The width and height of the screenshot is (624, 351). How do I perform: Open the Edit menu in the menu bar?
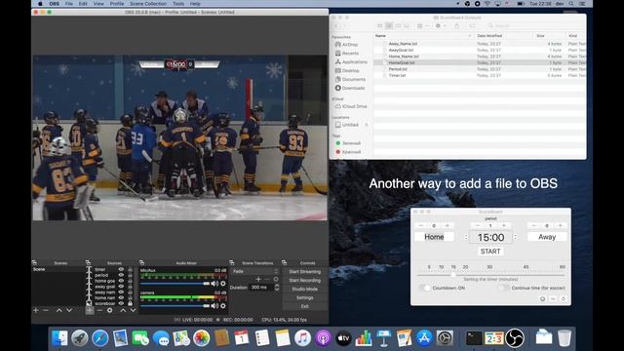[x=83, y=4]
